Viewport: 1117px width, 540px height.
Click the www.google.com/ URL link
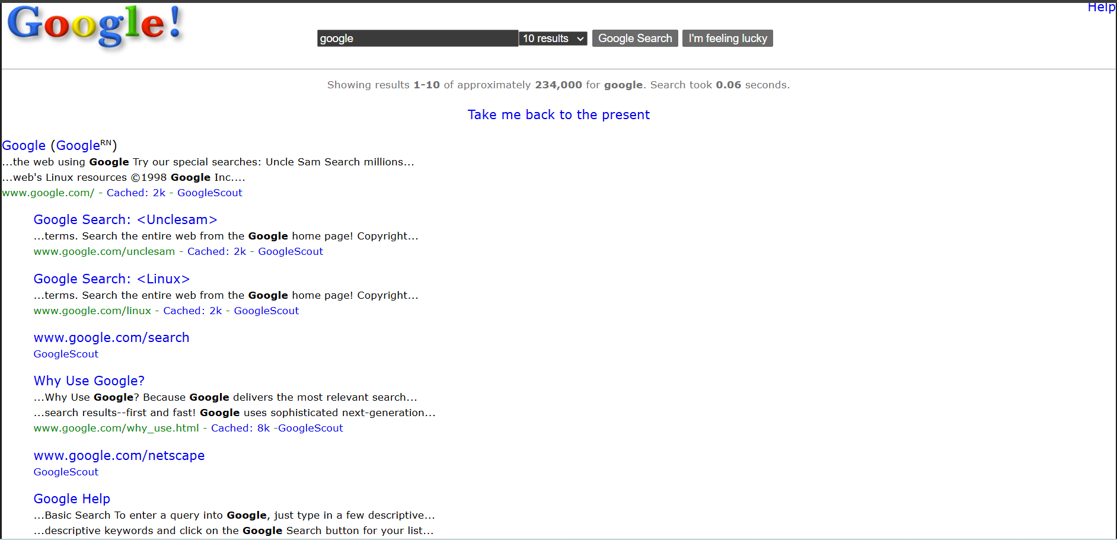pyautogui.click(x=47, y=193)
